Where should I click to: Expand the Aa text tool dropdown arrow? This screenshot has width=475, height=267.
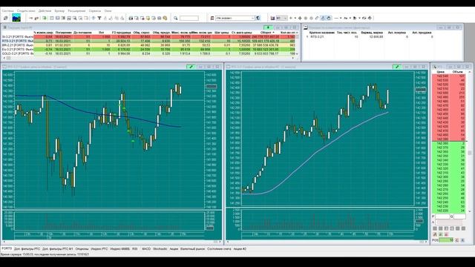[x=350, y=18]
